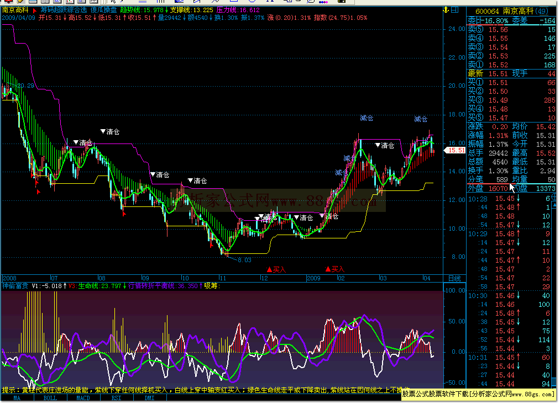Click the (49) number in stock header

[542, 11]
